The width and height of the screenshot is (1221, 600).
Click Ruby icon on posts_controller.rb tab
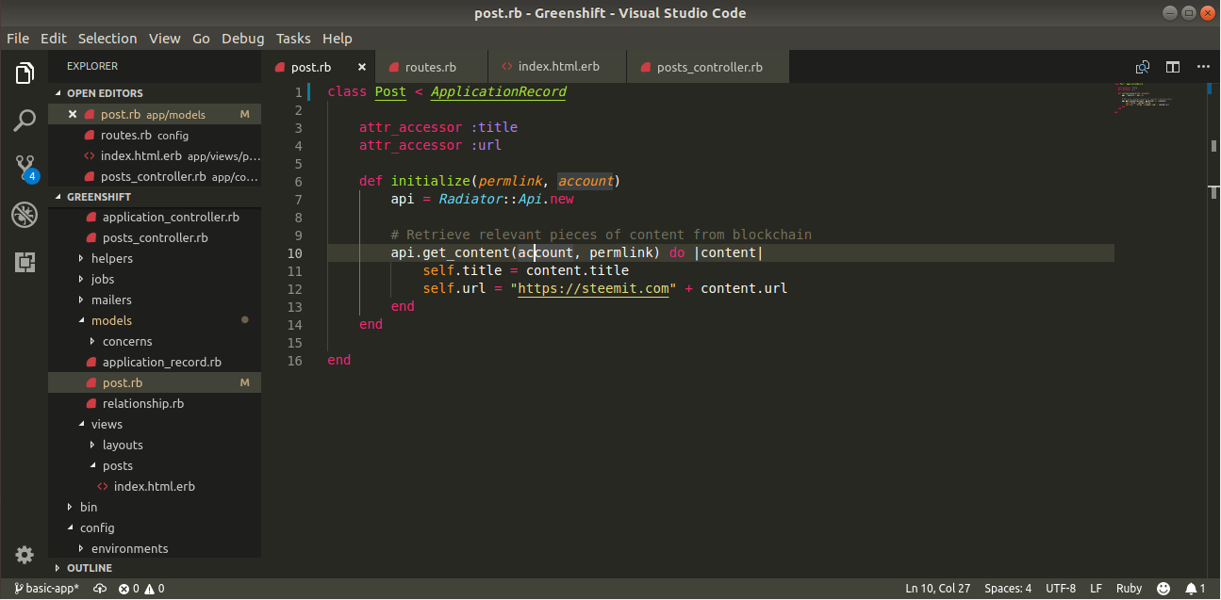645,68
